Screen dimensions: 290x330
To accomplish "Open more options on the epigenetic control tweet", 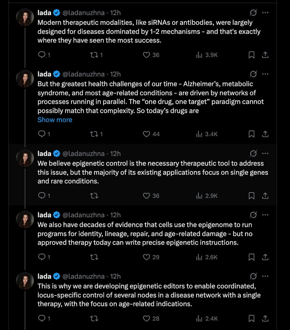I will pos(265,154).
